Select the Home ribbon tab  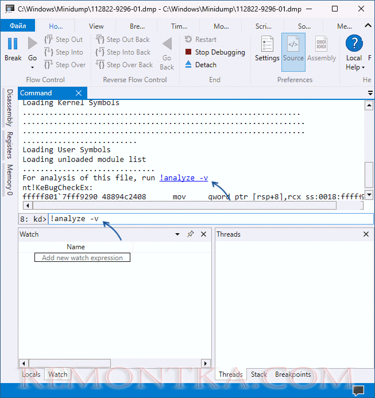(56, 26)
